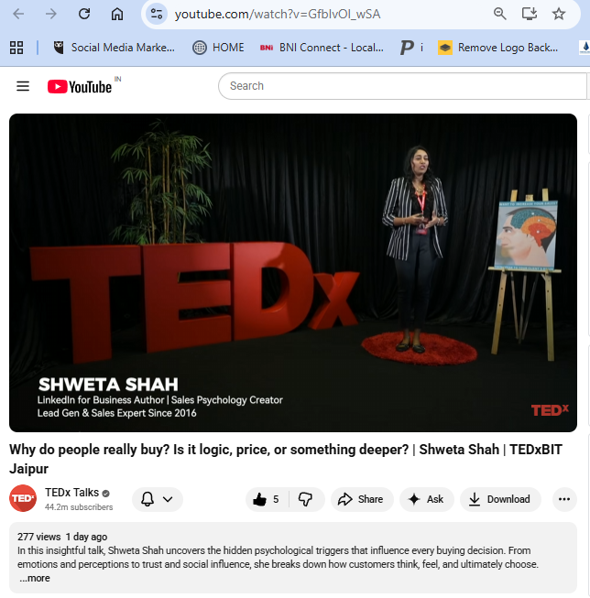This screenshot has width=590, height=598.
Task: Open the Ask AI sparkle button
Action: click(426, 499)
